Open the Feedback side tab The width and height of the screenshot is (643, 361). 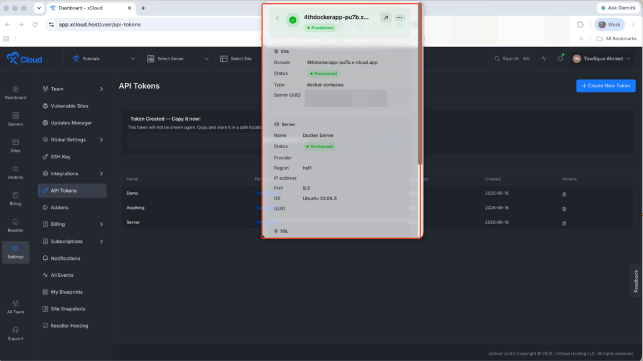636,281
